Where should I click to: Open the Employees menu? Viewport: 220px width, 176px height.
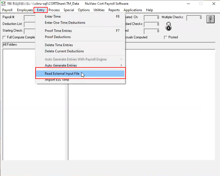click(x=25, y=10)
